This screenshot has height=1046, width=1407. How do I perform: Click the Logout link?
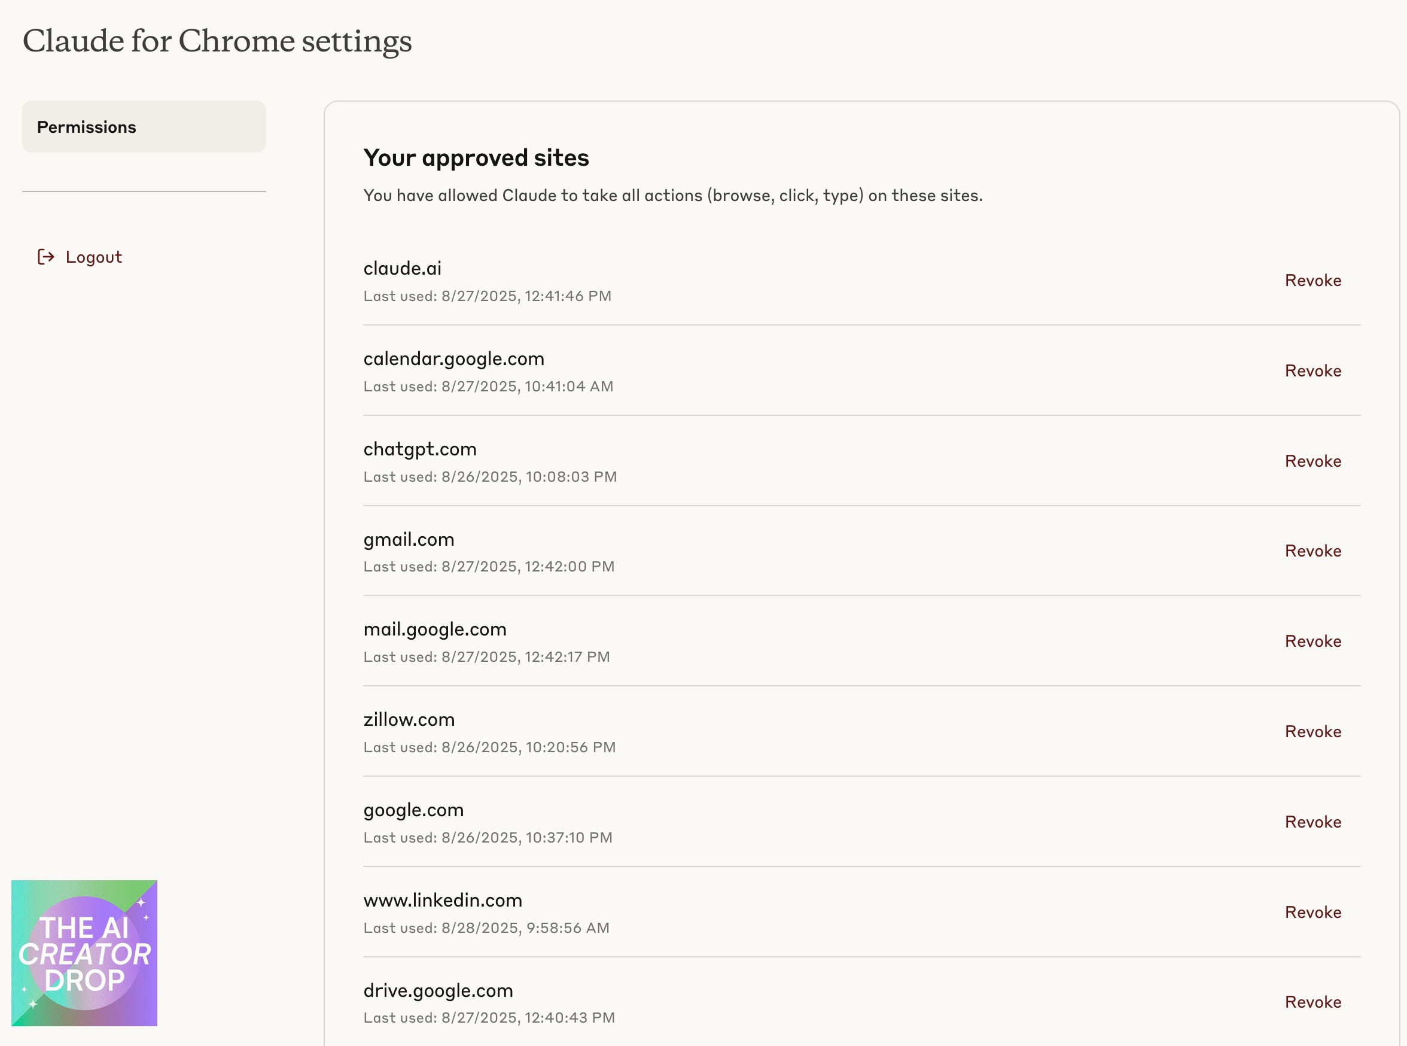coord(93,257)
